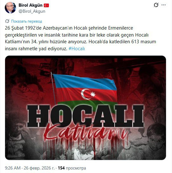The width and height of the screenshot is (172, 173).
Task: Click the Turkish flag emoji next to name
Action: click(x=46, y=5)
